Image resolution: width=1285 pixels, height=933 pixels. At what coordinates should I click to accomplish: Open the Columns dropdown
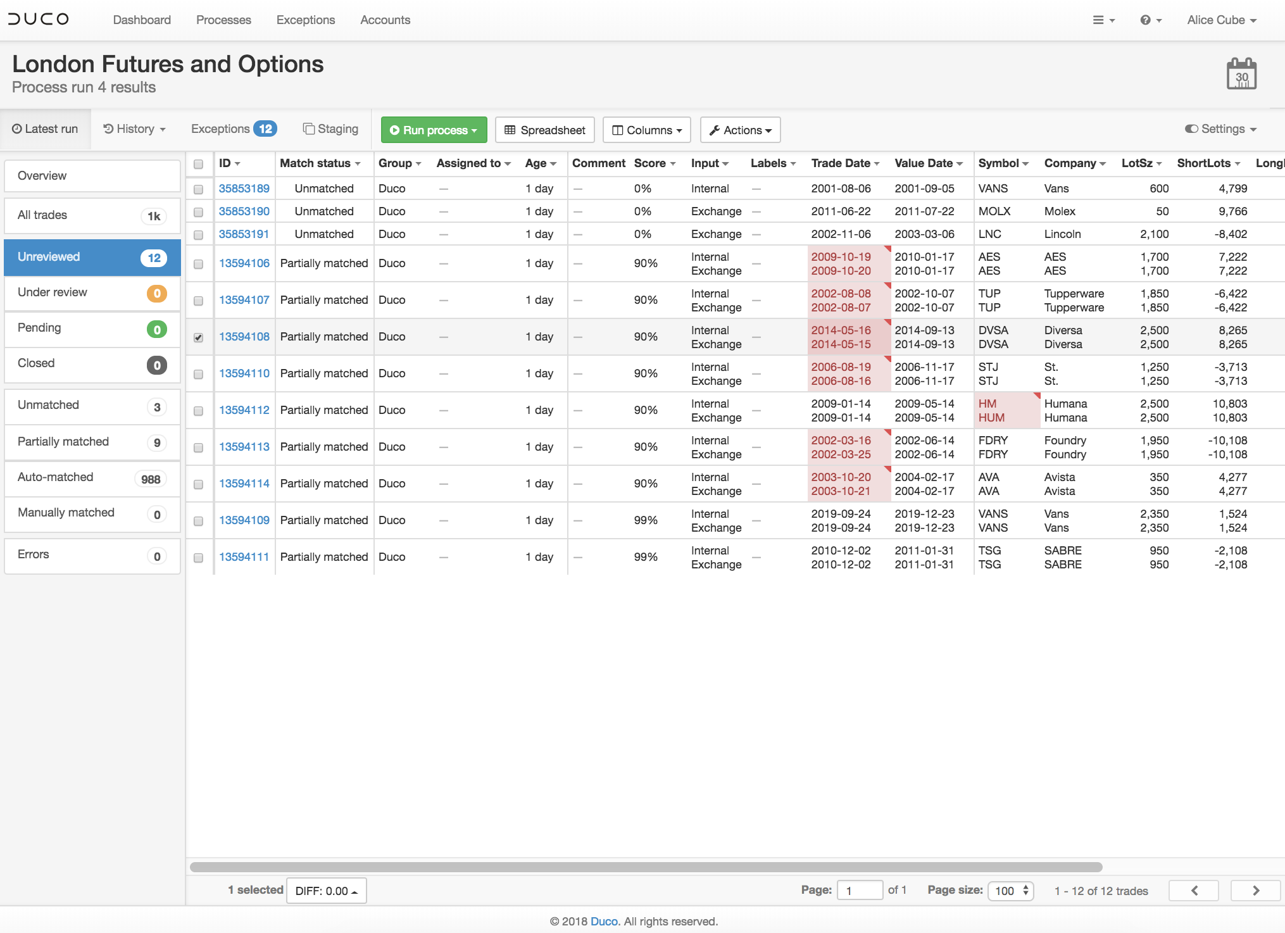click(646, 130)
